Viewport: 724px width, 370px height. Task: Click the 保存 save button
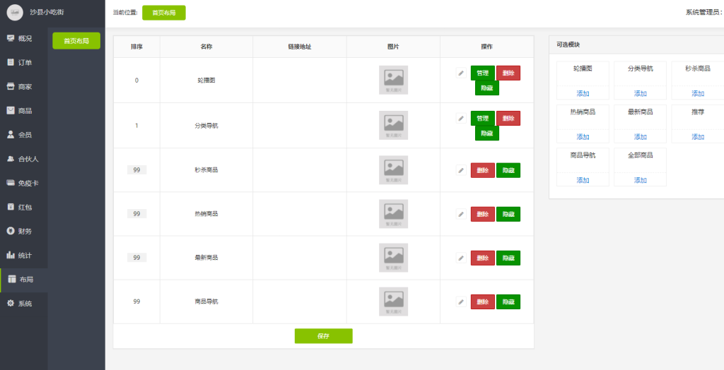click(x=324, y=336)
